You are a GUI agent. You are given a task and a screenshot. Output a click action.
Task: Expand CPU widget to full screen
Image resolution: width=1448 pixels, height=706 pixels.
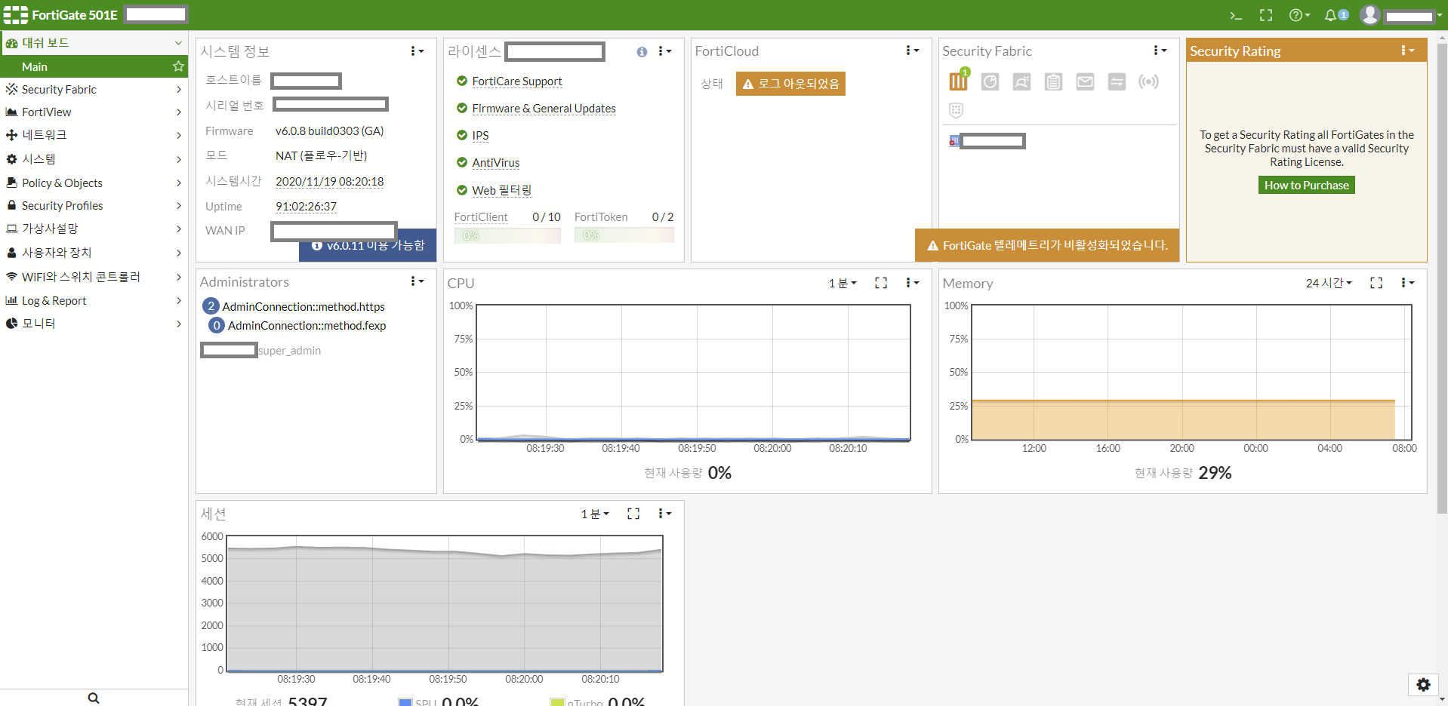click(881, 283)
